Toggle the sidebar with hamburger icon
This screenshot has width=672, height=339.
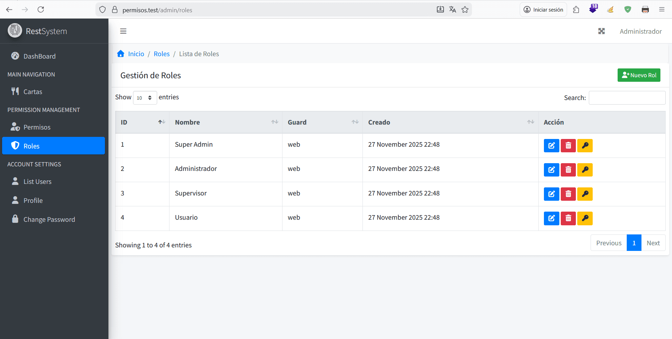coord(123,31)
